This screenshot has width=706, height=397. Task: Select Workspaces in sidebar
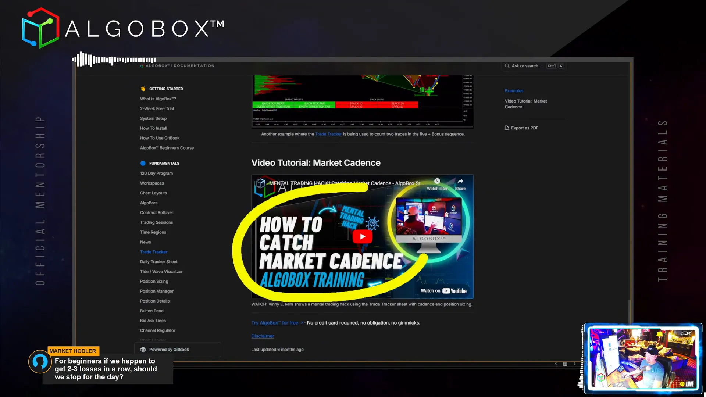click(x=152, y=183)
